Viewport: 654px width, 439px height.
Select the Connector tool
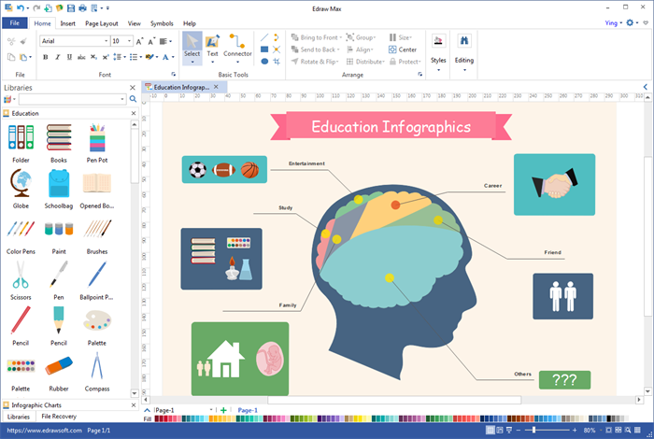coord(237,45)
